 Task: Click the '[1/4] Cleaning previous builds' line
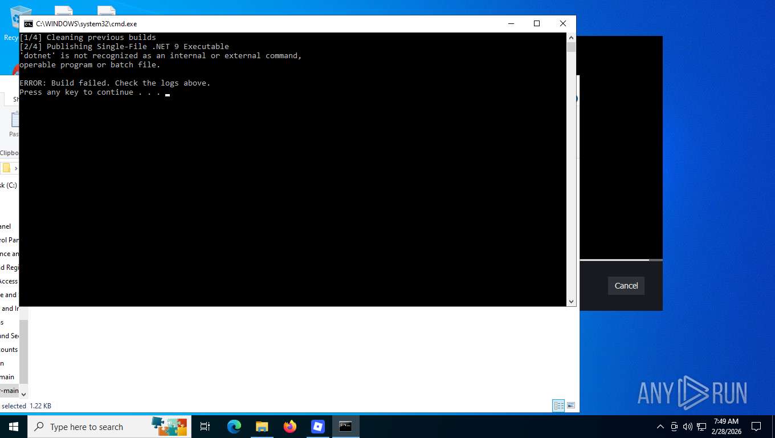coord(88,38)
